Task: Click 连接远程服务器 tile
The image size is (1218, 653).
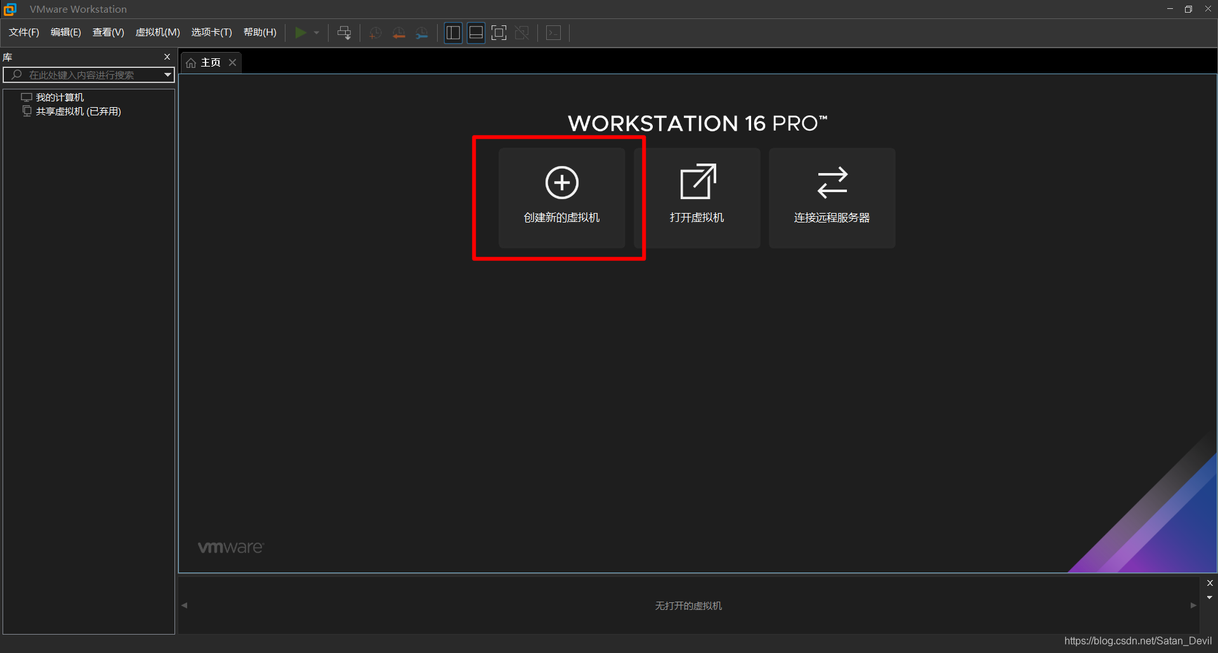Action: (832, 198)
